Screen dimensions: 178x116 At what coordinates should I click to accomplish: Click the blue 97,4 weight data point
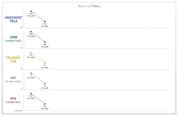click(x=31, y=11)
